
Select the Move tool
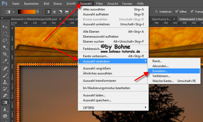click(x=5, y=27)
